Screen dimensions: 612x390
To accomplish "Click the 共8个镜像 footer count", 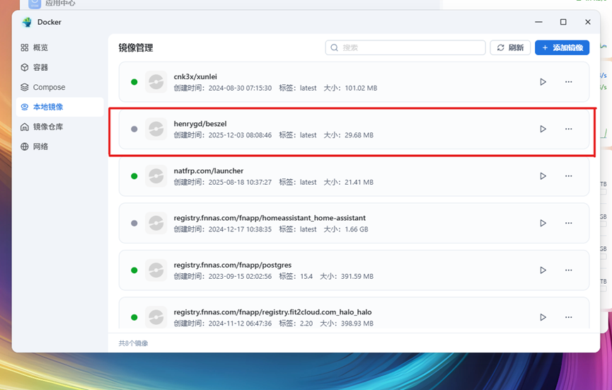I will 134,343.
